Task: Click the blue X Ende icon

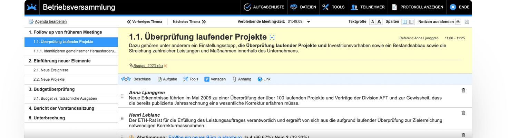Action: 453,7
